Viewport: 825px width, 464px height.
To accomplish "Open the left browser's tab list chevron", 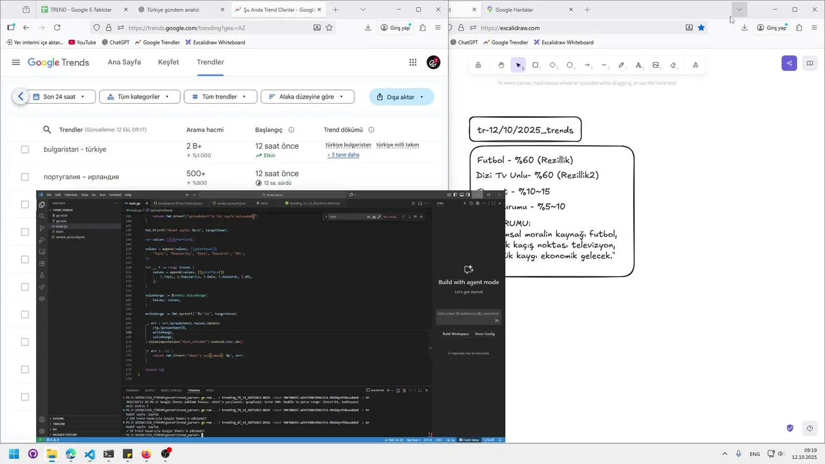I will click(363, 10).
